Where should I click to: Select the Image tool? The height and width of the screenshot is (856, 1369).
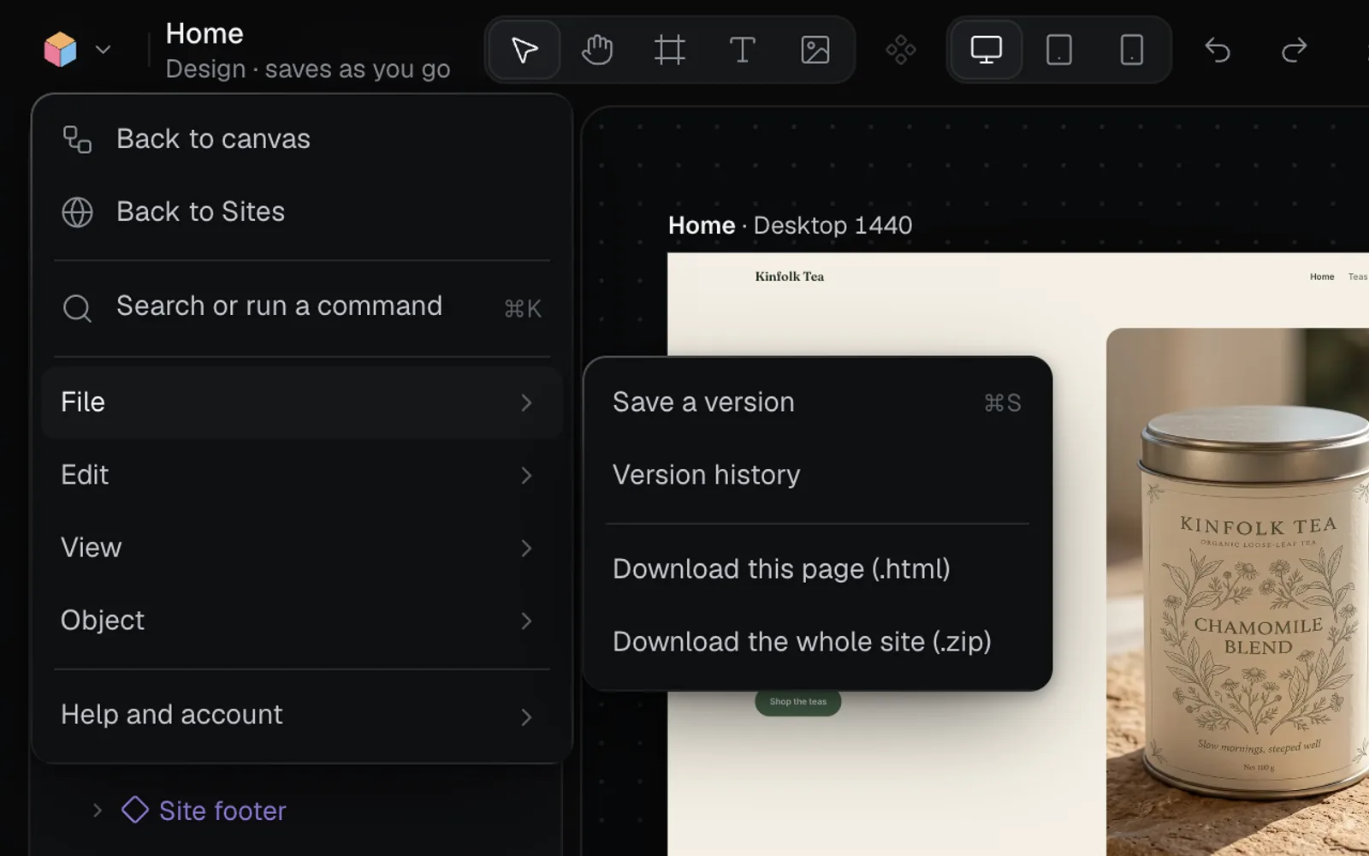(x=815, y=50)
